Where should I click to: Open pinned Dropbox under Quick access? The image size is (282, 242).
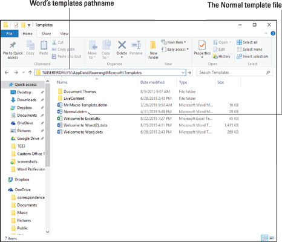[x=21, y=108]
